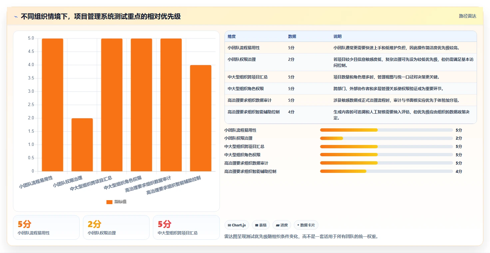Screen dimensions: 490x253
Task: Click the 中大型组织跨项目汇总 bar in the chart
Action: pos(112,105)
